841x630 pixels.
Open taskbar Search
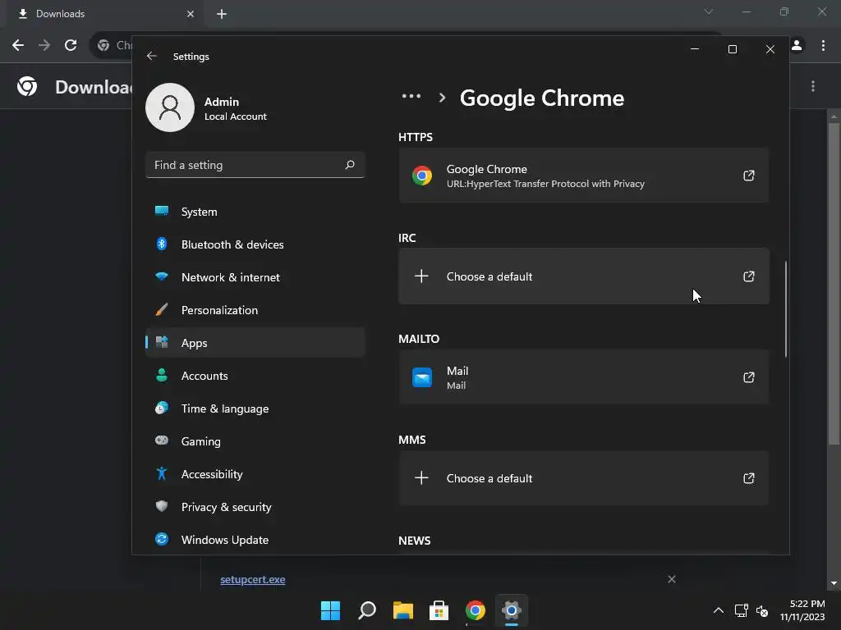coord(367,610)
